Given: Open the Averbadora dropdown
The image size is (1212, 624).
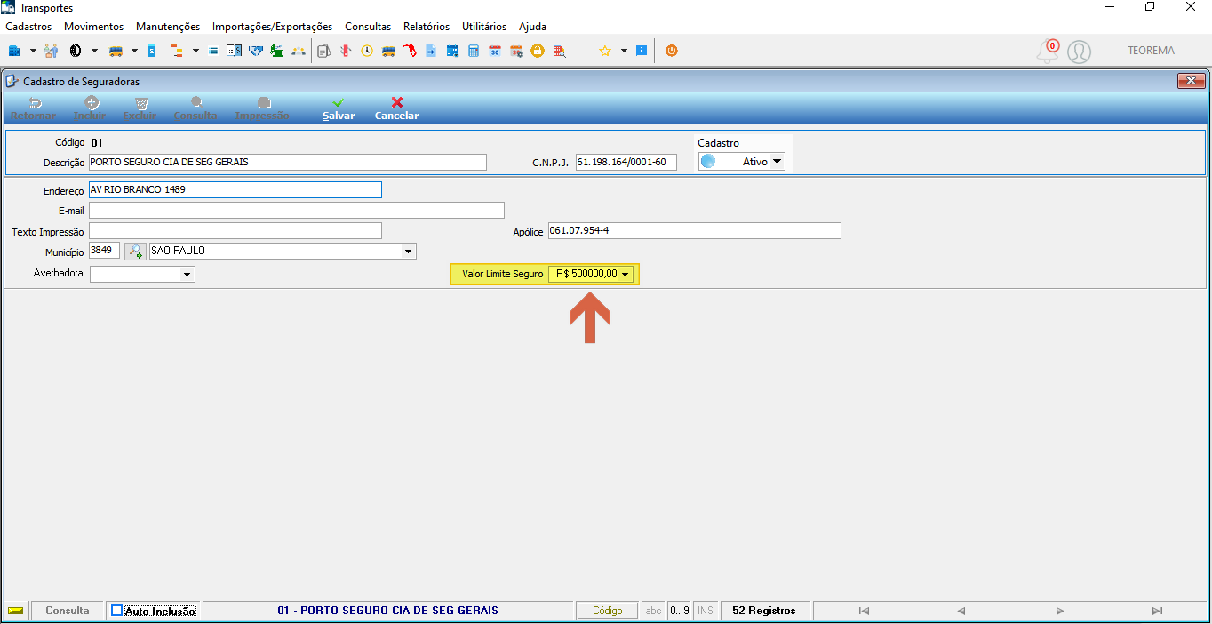Looking at the screenshot, I should (187, 275).
